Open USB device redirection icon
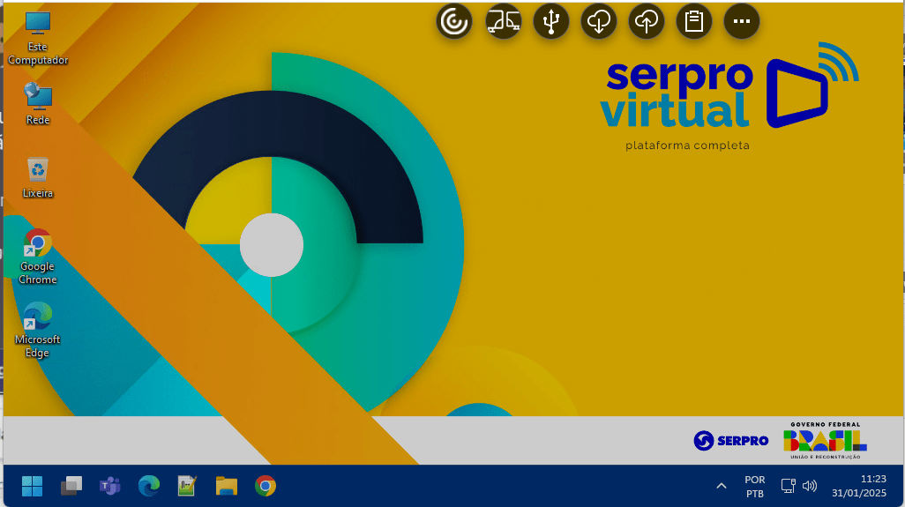The image size is (905, 507). (551, 21)
